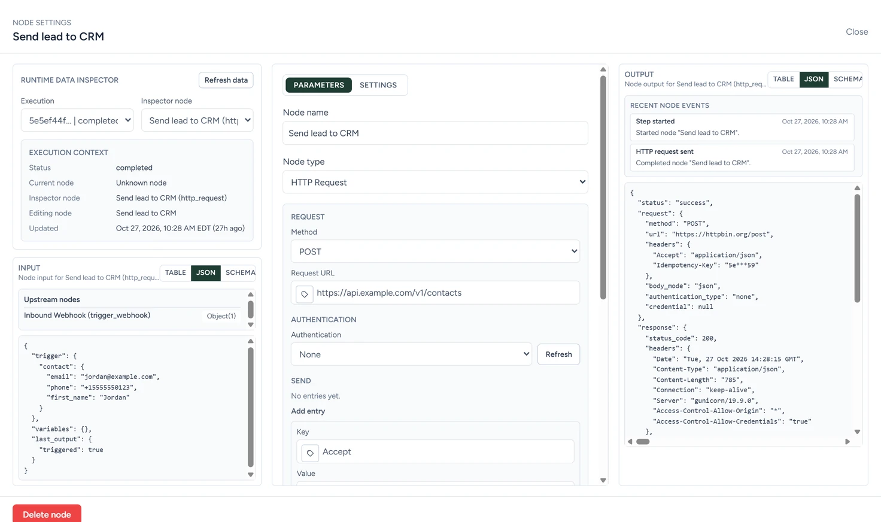Switch to the PARAMETERS tab
The width and height of the screenshot is (881, 522).
click(x=318, y=85)
